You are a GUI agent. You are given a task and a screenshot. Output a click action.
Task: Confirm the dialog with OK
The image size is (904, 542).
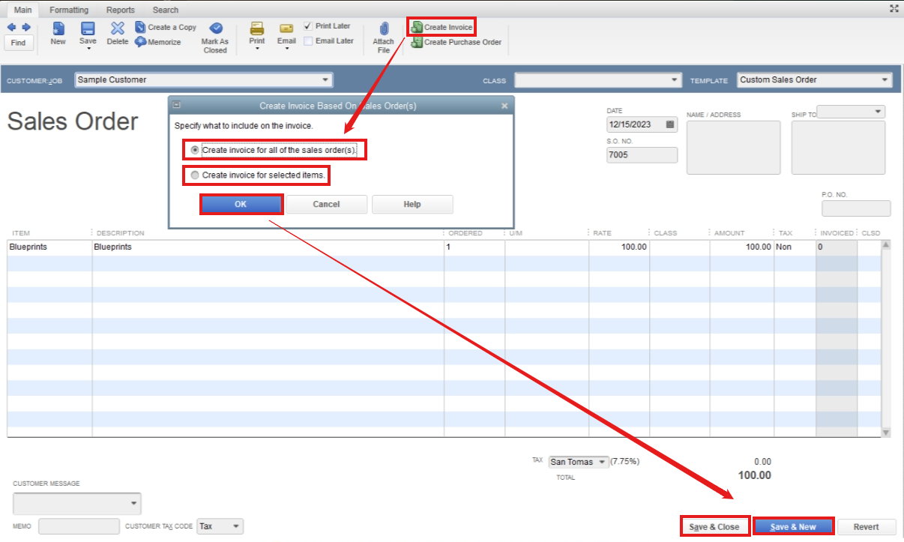pyautogui.click(x=241, y=204)
